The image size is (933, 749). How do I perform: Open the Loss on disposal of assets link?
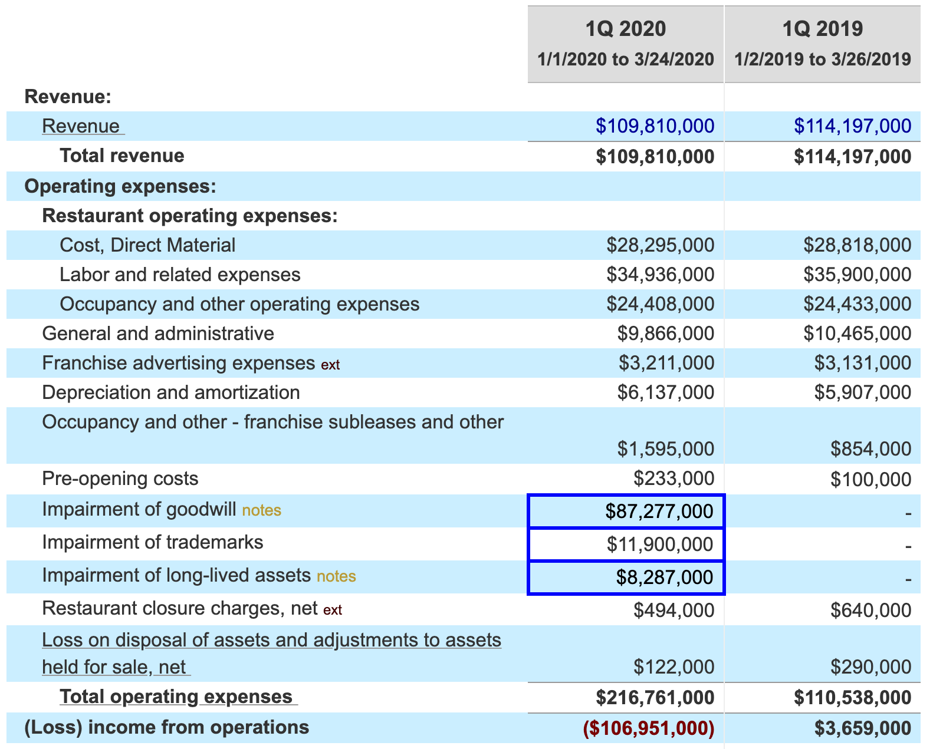[271, 641]
